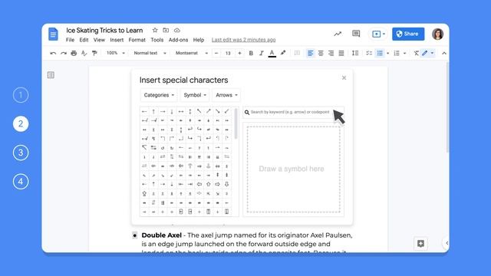This screenshot has width=491, height=276.
Task: Open the Normal text styles dropdown
Action: (150, 53)
